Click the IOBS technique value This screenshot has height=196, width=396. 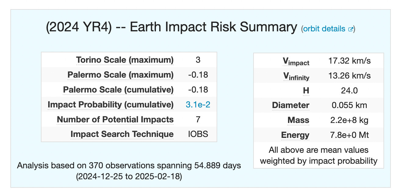pyautogui.click(x=198, y=134)
